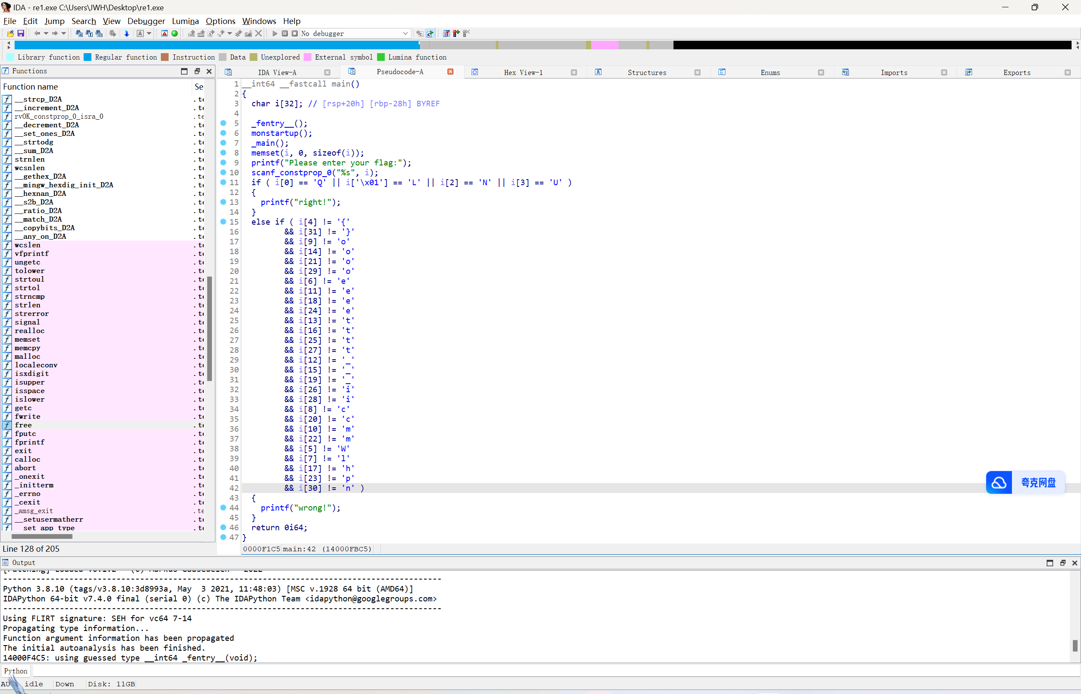Screen dimensions: 1081x694
Task: Close the Pseudocode-A tab
Action: point(450,72)
